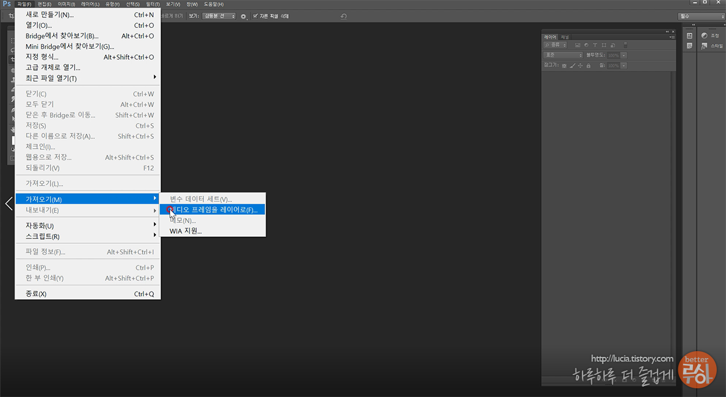
Task: Open the 창(W) menu
Action: tap(192, 5)
